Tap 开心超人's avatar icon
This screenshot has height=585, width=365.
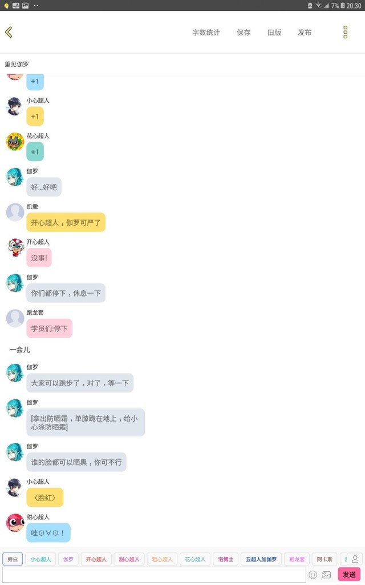pos(15,248)
